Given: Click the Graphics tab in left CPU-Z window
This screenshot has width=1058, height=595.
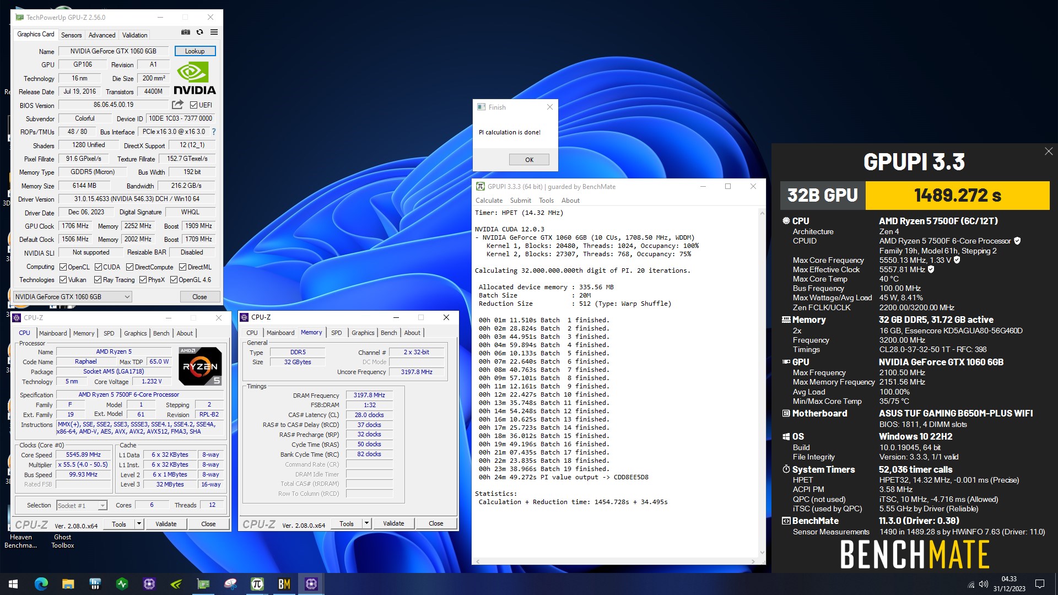Looking at the screenshot, I should (x=135, y=333).
